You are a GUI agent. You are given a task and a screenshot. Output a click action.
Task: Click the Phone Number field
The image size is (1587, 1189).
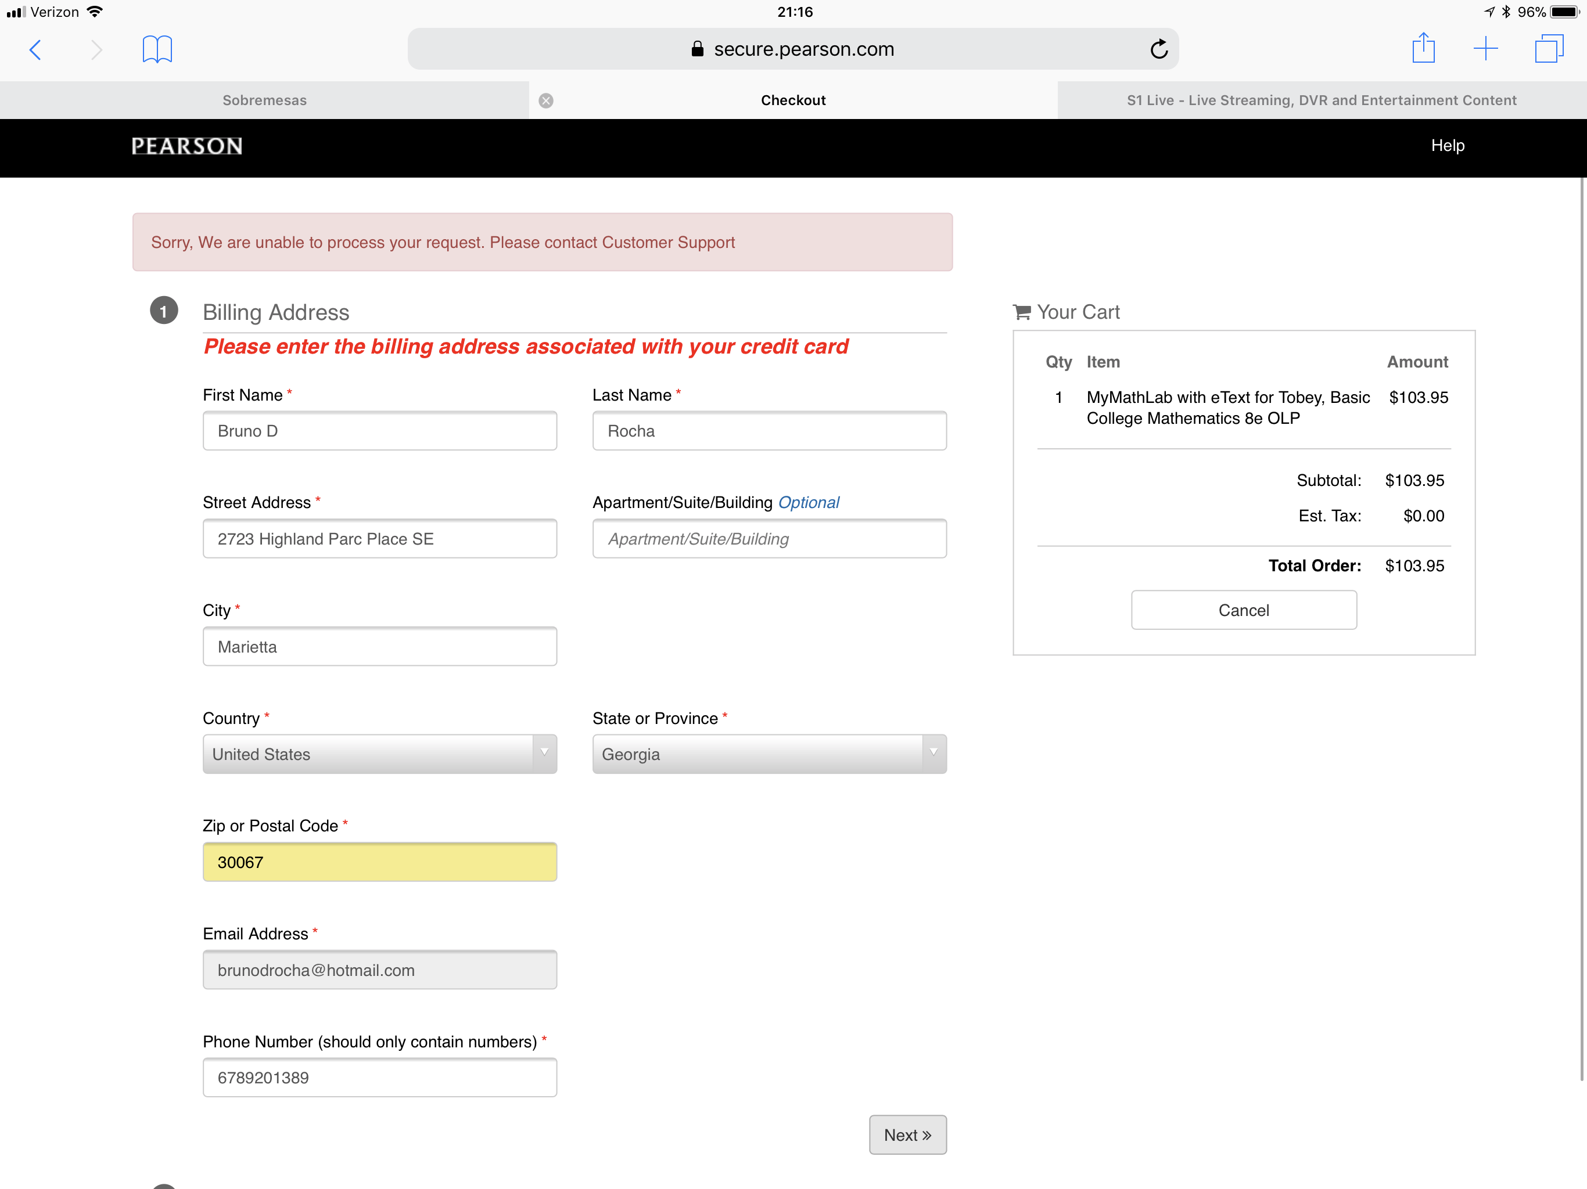[x=379, y=1078]
